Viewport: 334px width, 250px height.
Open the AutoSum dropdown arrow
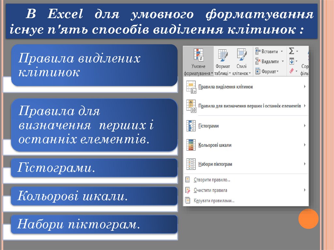click(x=297, y=51)
